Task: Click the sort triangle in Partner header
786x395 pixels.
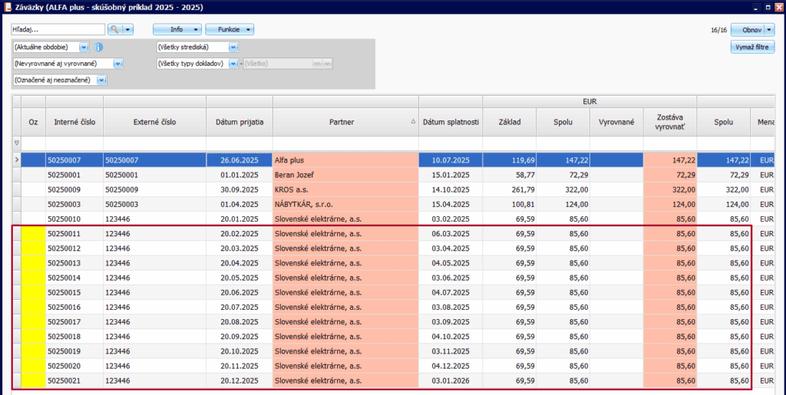Action: click(413, 122)
